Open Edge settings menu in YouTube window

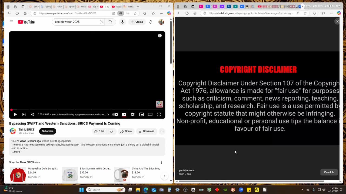point(161,13)
